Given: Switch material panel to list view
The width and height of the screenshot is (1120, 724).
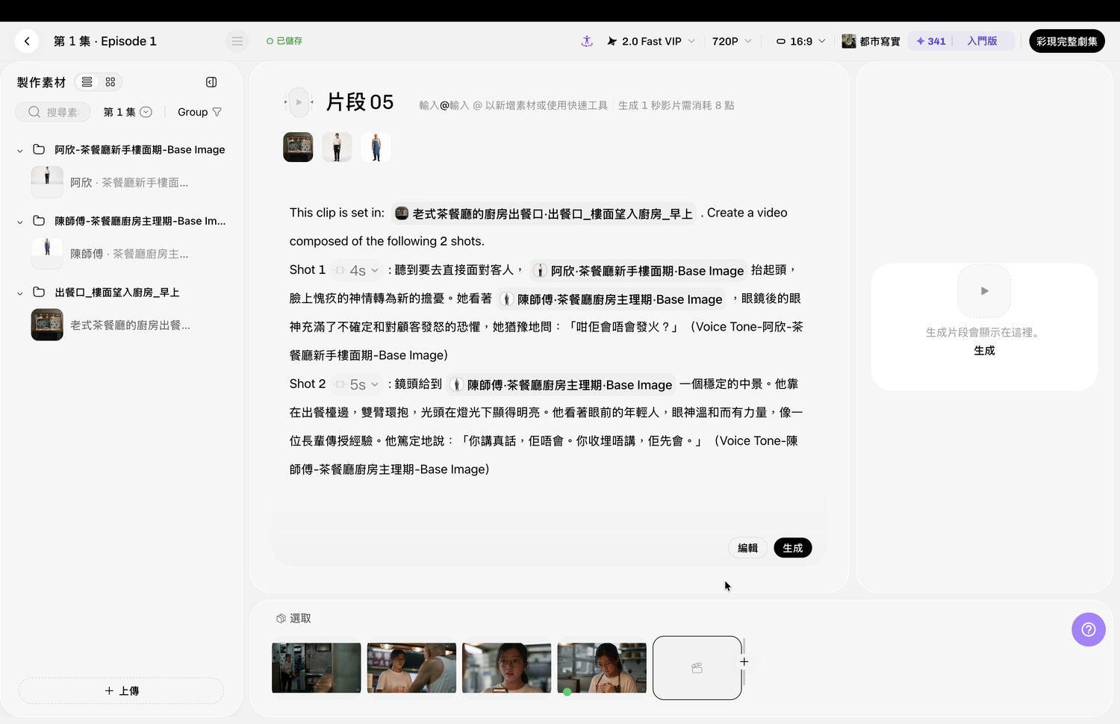Looking at the screenshot, I should point(87,82).
